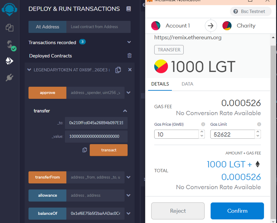This screenshot has width=277, height=223.
Task: Click the Charity recipient name
Action: pyautogui.click(x=246, y=26)
